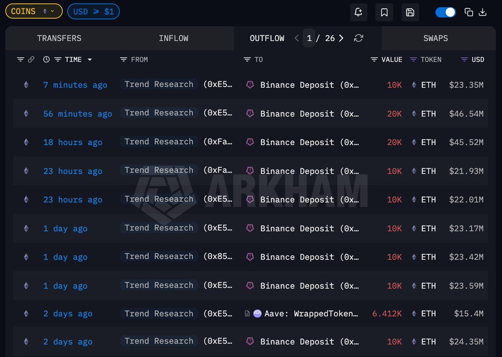The image size is (502, 357).
Task: Click Trend Research in the 18 hours ago row
Action: pos(159,142)
